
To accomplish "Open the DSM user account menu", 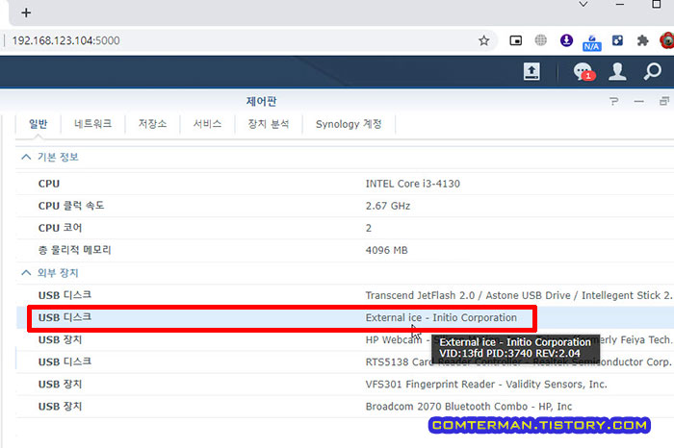I will [x=617, y=71].
